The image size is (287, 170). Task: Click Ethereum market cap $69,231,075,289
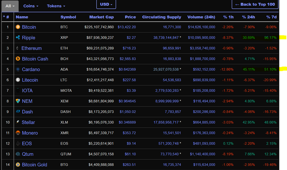click(100, 48)
